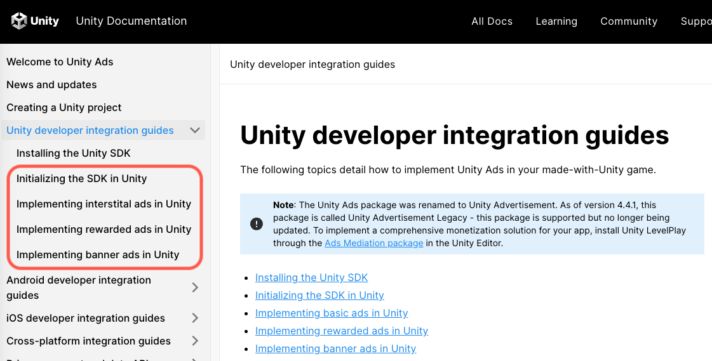Open the Unity Documentation home title
The height and width of the screenshot is (361, 712).
[131, 21]
